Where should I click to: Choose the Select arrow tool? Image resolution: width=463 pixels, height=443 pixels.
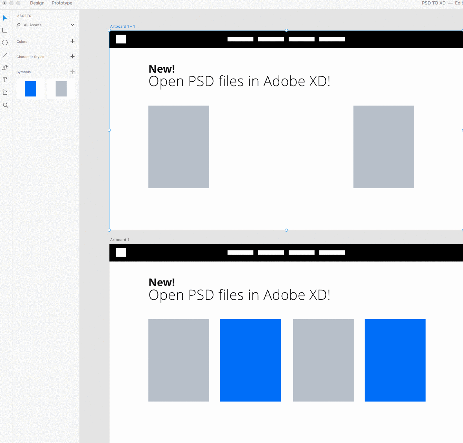point(5,18)
